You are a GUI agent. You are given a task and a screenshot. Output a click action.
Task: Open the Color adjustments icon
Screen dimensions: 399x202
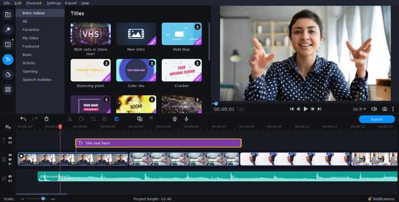click(x=105, y=119)
